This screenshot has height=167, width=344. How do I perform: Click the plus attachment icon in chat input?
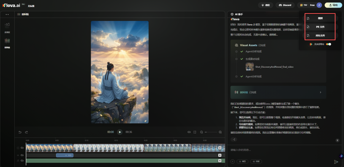(233, 162)
